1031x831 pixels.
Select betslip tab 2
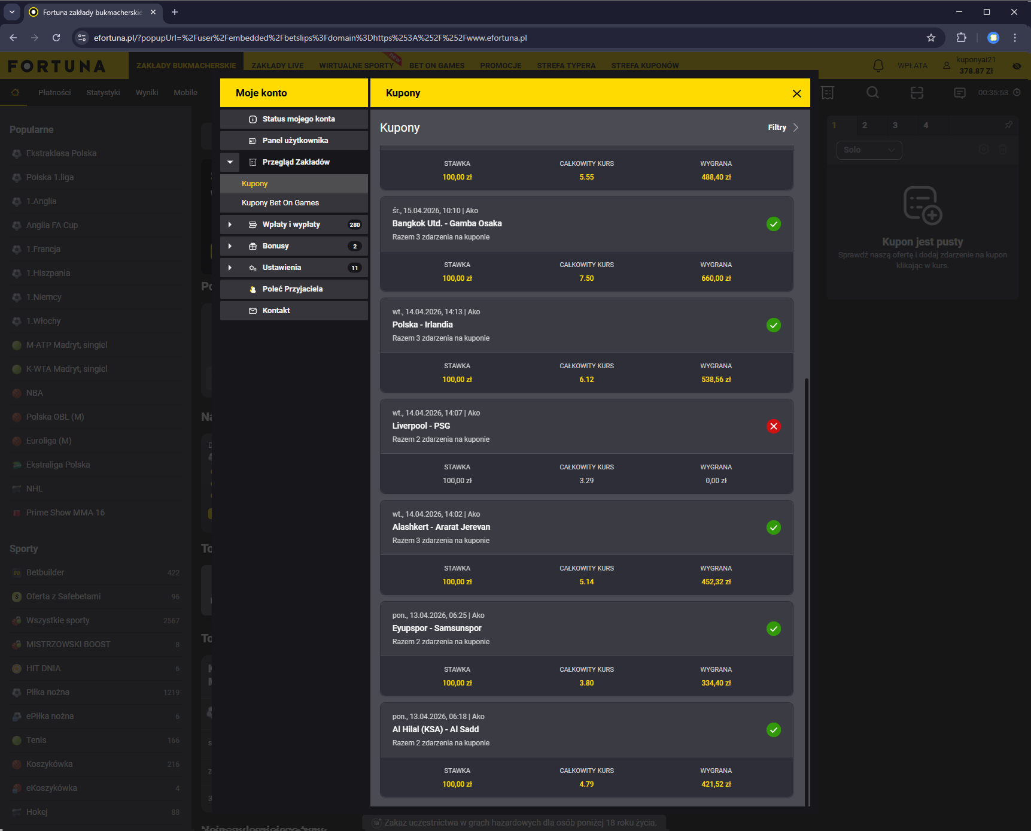click(865, 125)
